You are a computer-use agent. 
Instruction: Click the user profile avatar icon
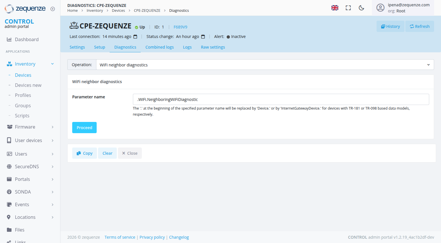[x=380, y=8]
